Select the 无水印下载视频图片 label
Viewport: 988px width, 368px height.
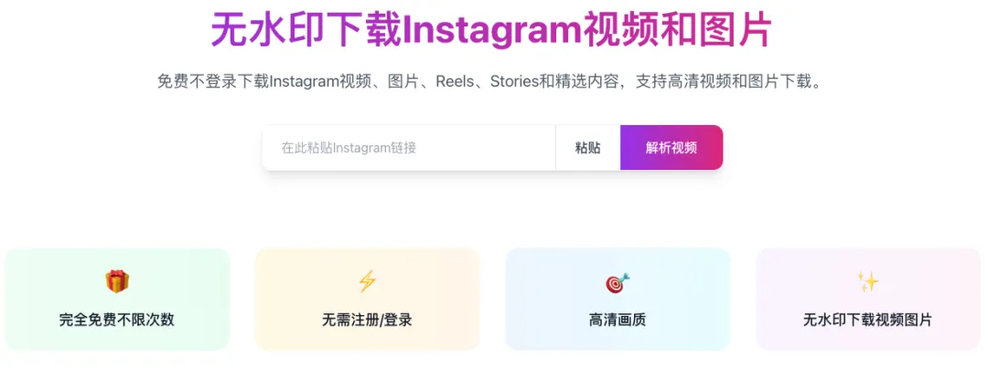(x=867, y=320)
